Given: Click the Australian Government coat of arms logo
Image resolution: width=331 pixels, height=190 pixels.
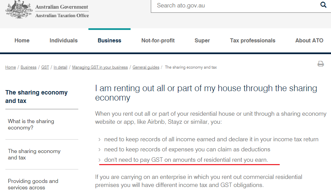Looking at the screenshot, I should click(x=19, y=10).
